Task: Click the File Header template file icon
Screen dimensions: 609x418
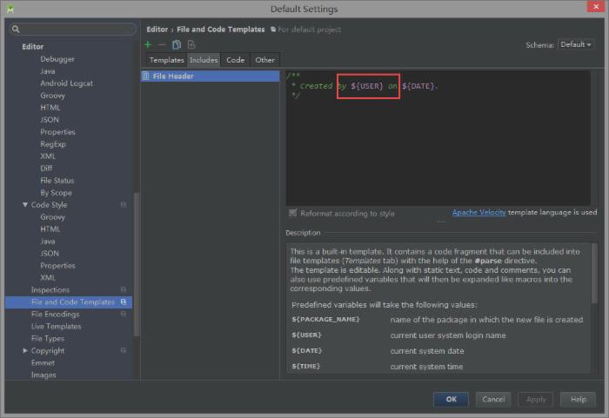Action: click(147, 76)
